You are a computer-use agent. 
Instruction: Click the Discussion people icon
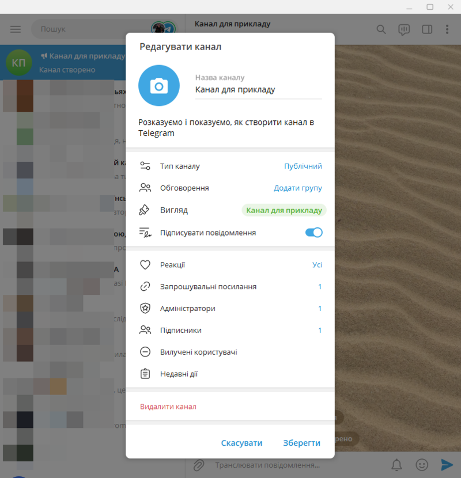145,188
